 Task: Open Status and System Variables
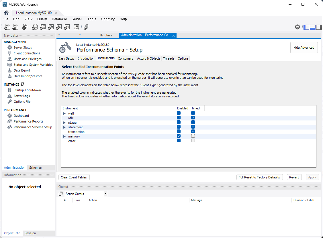point(33,65)
